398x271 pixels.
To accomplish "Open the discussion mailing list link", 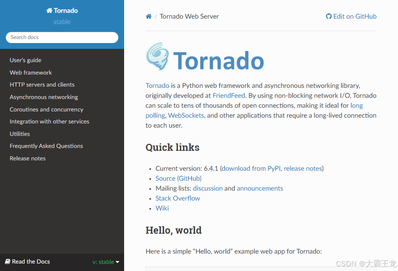I will (208, 189).
